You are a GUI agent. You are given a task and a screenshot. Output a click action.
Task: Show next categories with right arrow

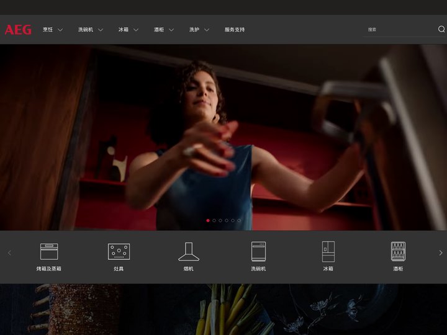[441, 252]
